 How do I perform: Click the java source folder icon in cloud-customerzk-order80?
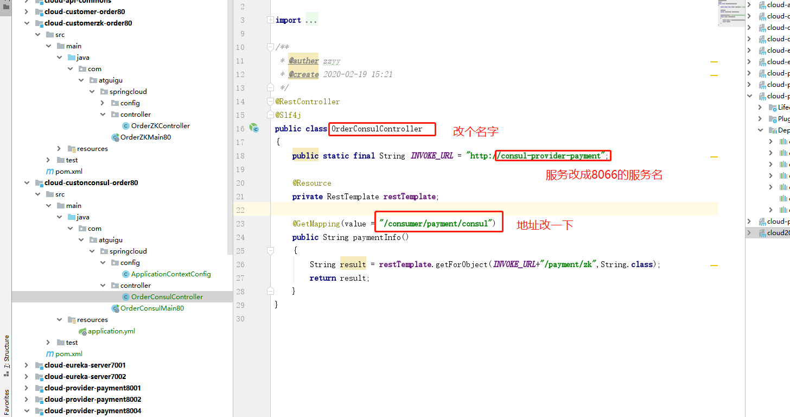(x=72, y=58)
